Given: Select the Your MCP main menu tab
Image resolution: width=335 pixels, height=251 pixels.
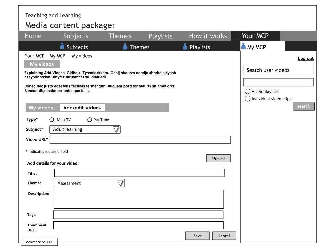Looking at the screenshot, I should [255, 36].
